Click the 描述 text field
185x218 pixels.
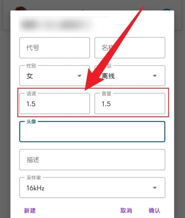92,160
